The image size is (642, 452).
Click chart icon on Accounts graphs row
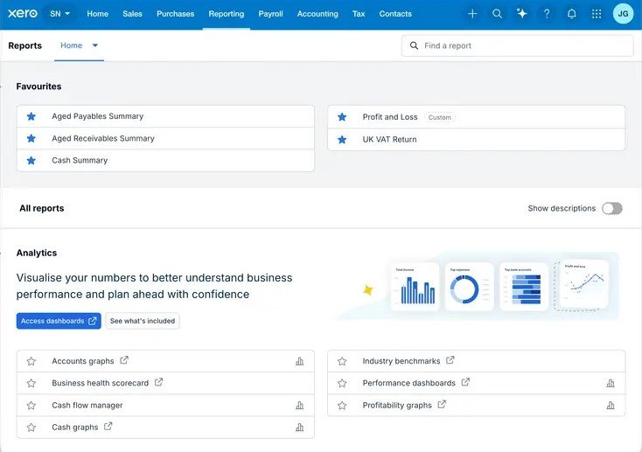[300, 361]
